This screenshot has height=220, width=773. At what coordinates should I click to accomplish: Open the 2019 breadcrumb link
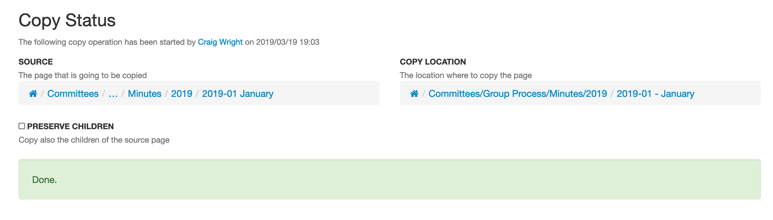coord(182,94)
